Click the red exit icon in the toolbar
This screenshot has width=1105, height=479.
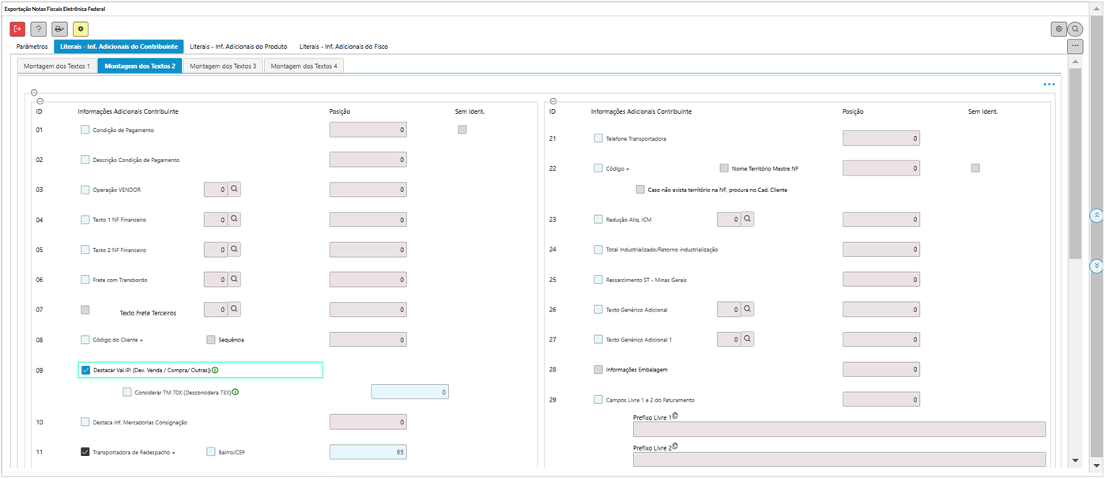[17, 29]
